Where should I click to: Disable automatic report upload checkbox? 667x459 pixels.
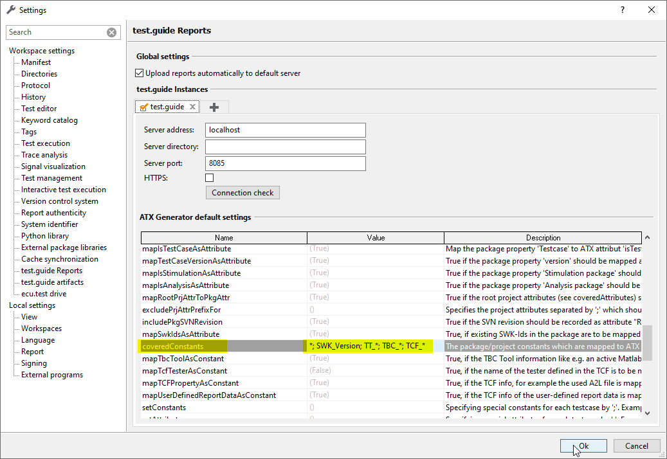coord(140,73)
